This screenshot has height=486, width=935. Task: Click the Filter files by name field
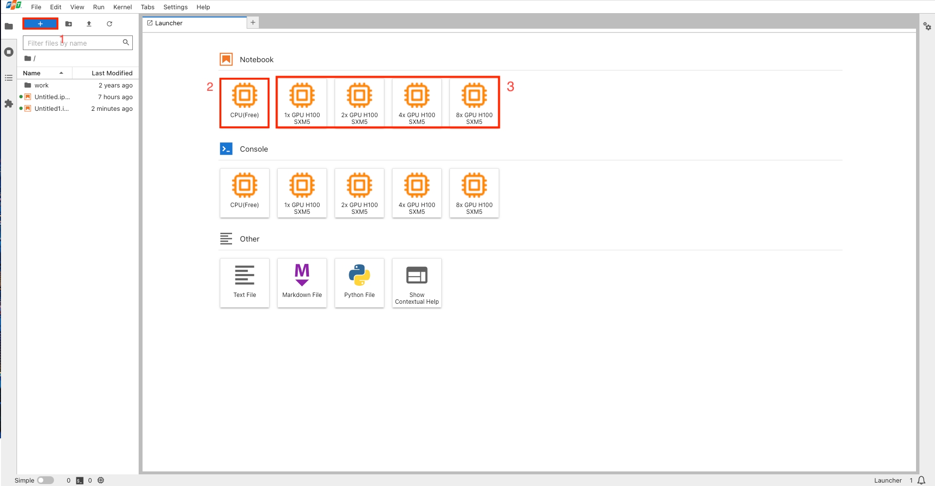pos(73,43)
